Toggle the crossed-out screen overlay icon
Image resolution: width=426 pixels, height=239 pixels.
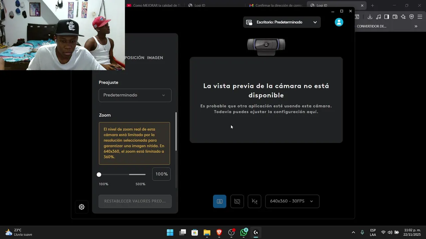coord(237,201)
